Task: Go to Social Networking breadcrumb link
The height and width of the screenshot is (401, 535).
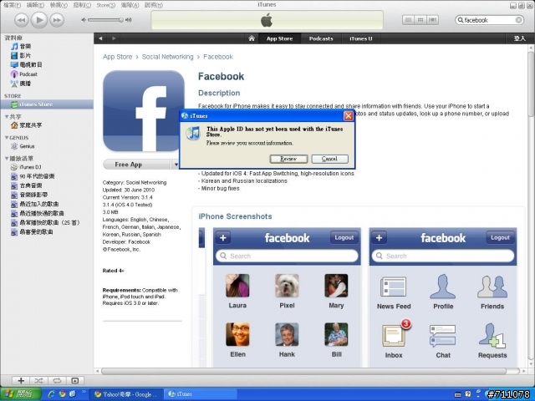Action: click(167, 57)
